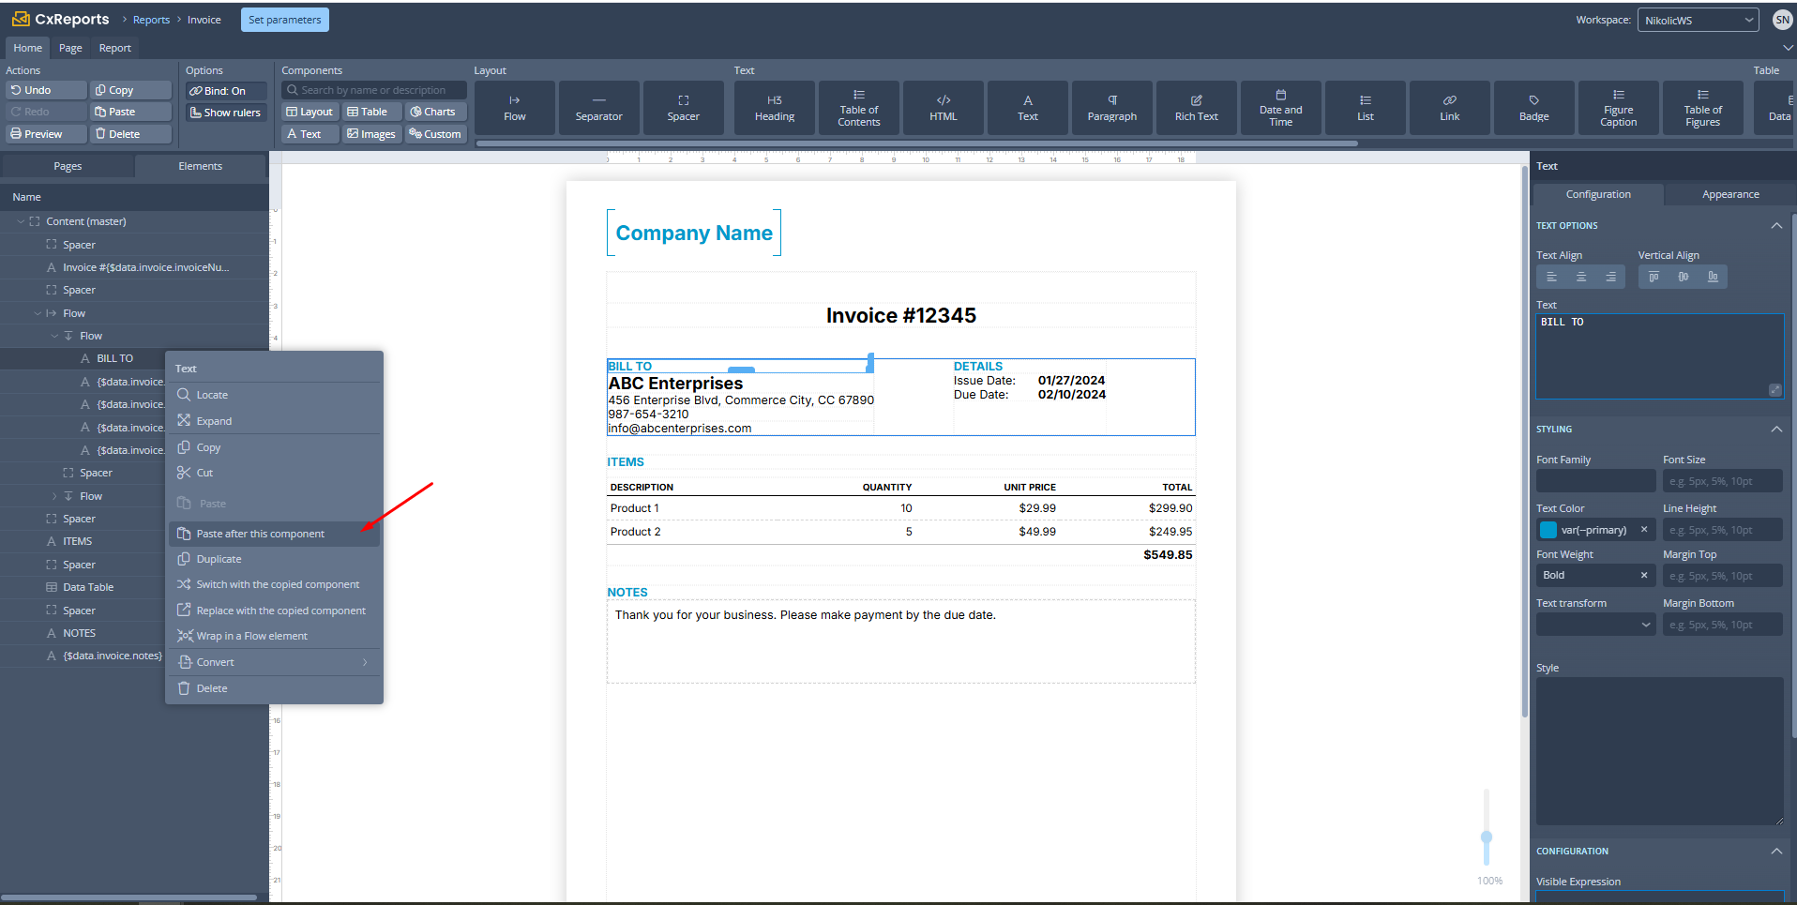1797x905 pixels.
Task: Insert a Separator component
Action: coord(598,108)
